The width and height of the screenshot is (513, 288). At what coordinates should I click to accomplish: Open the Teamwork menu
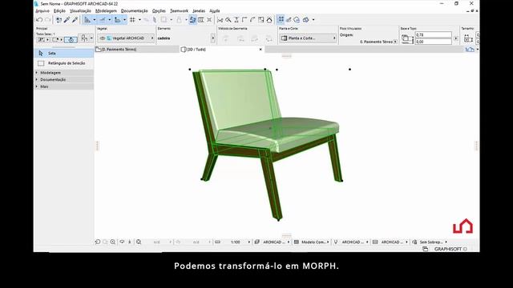pos(179,10)
